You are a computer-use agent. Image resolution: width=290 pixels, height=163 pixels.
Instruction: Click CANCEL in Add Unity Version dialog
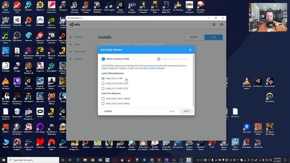pyautogui.click(x=108, y=111)
